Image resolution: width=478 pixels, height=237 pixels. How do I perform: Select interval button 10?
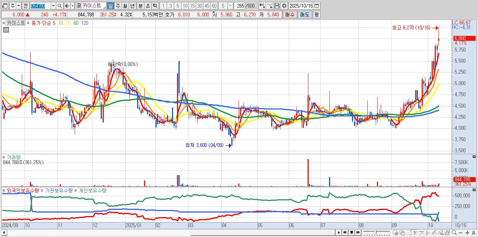pos(185,6)
